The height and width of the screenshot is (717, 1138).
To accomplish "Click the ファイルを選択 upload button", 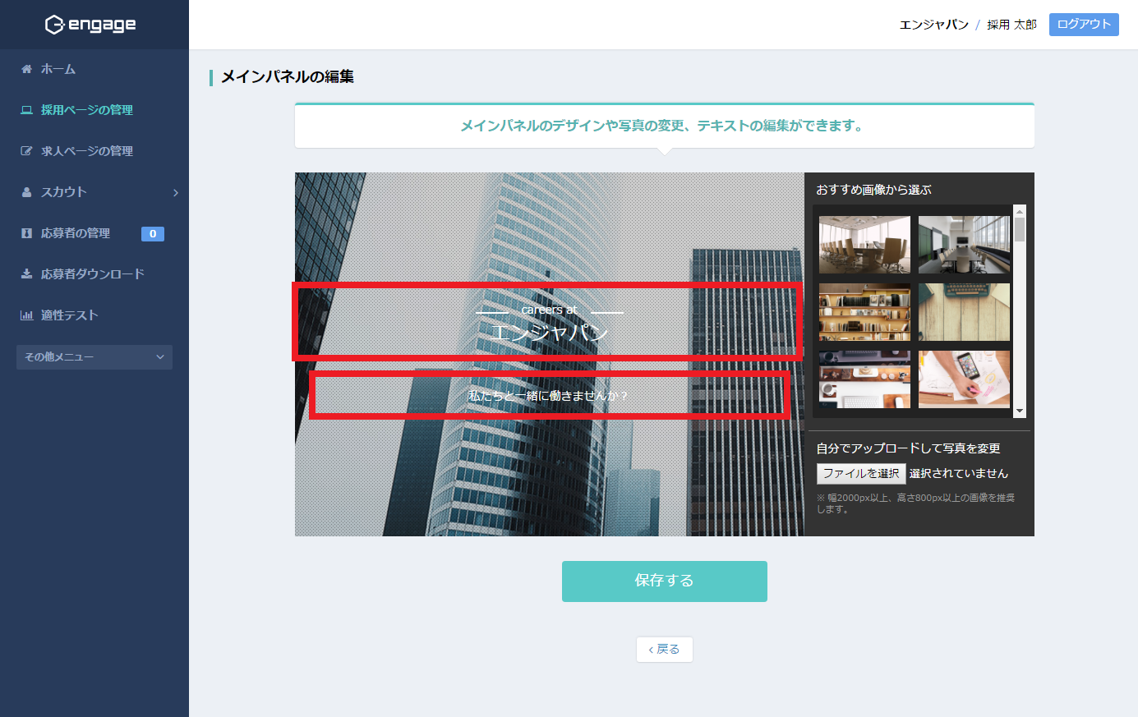I will (861, 474).
